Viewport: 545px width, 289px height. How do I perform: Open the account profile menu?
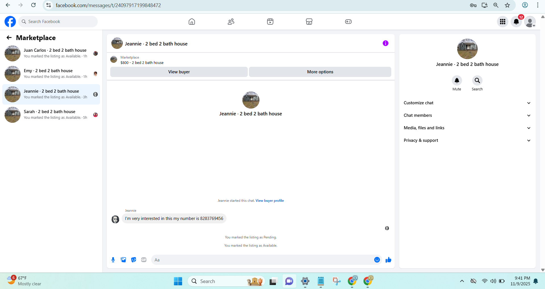530,22
